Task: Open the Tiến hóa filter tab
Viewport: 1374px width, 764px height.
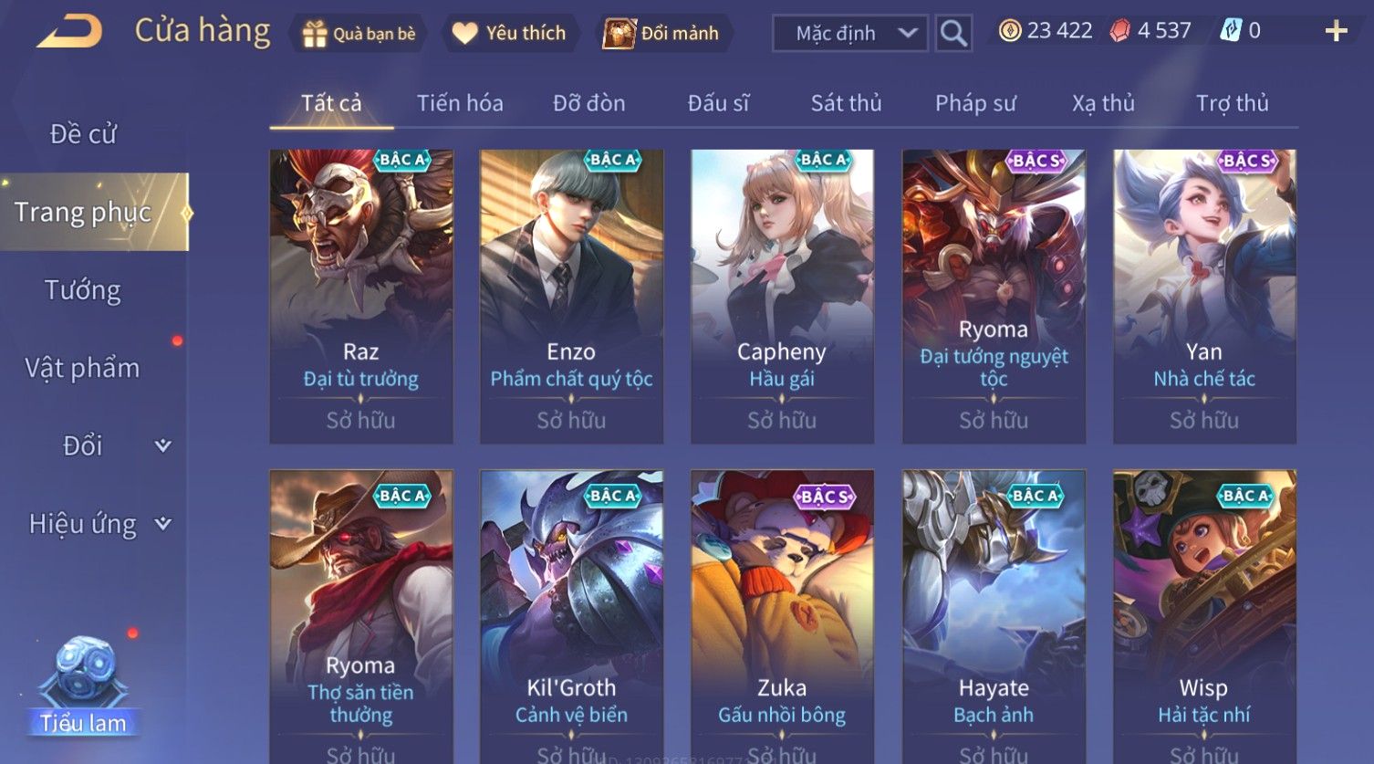Action: [460, 103]
